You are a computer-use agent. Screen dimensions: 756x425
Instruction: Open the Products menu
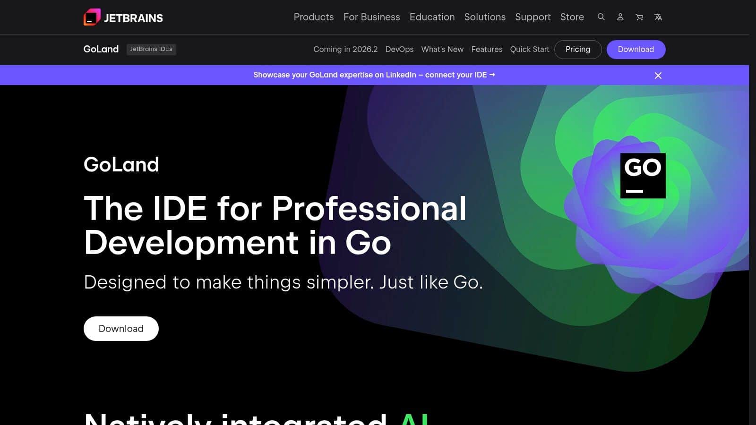tap(314, 17)
